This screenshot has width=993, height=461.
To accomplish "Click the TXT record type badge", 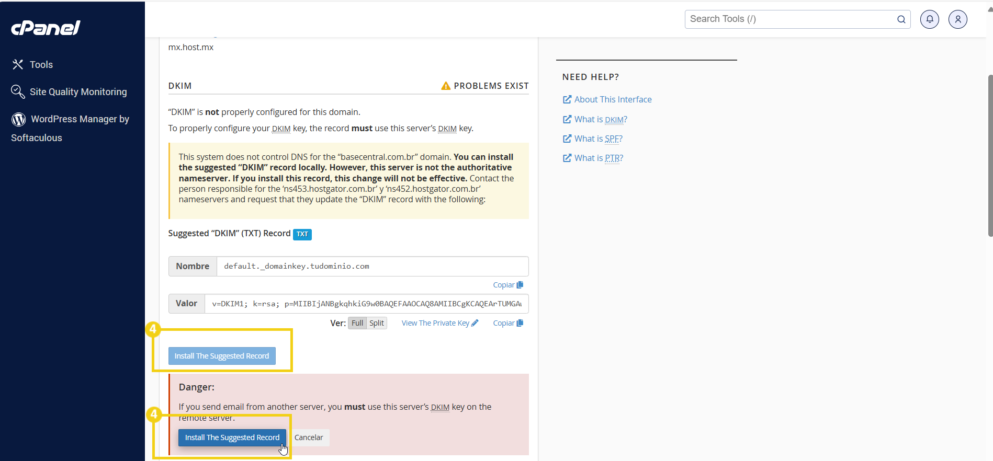I will (302, 234).
